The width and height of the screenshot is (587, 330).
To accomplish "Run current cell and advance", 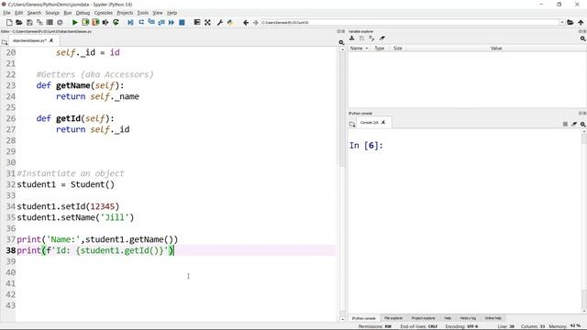I will pos(95,22).
